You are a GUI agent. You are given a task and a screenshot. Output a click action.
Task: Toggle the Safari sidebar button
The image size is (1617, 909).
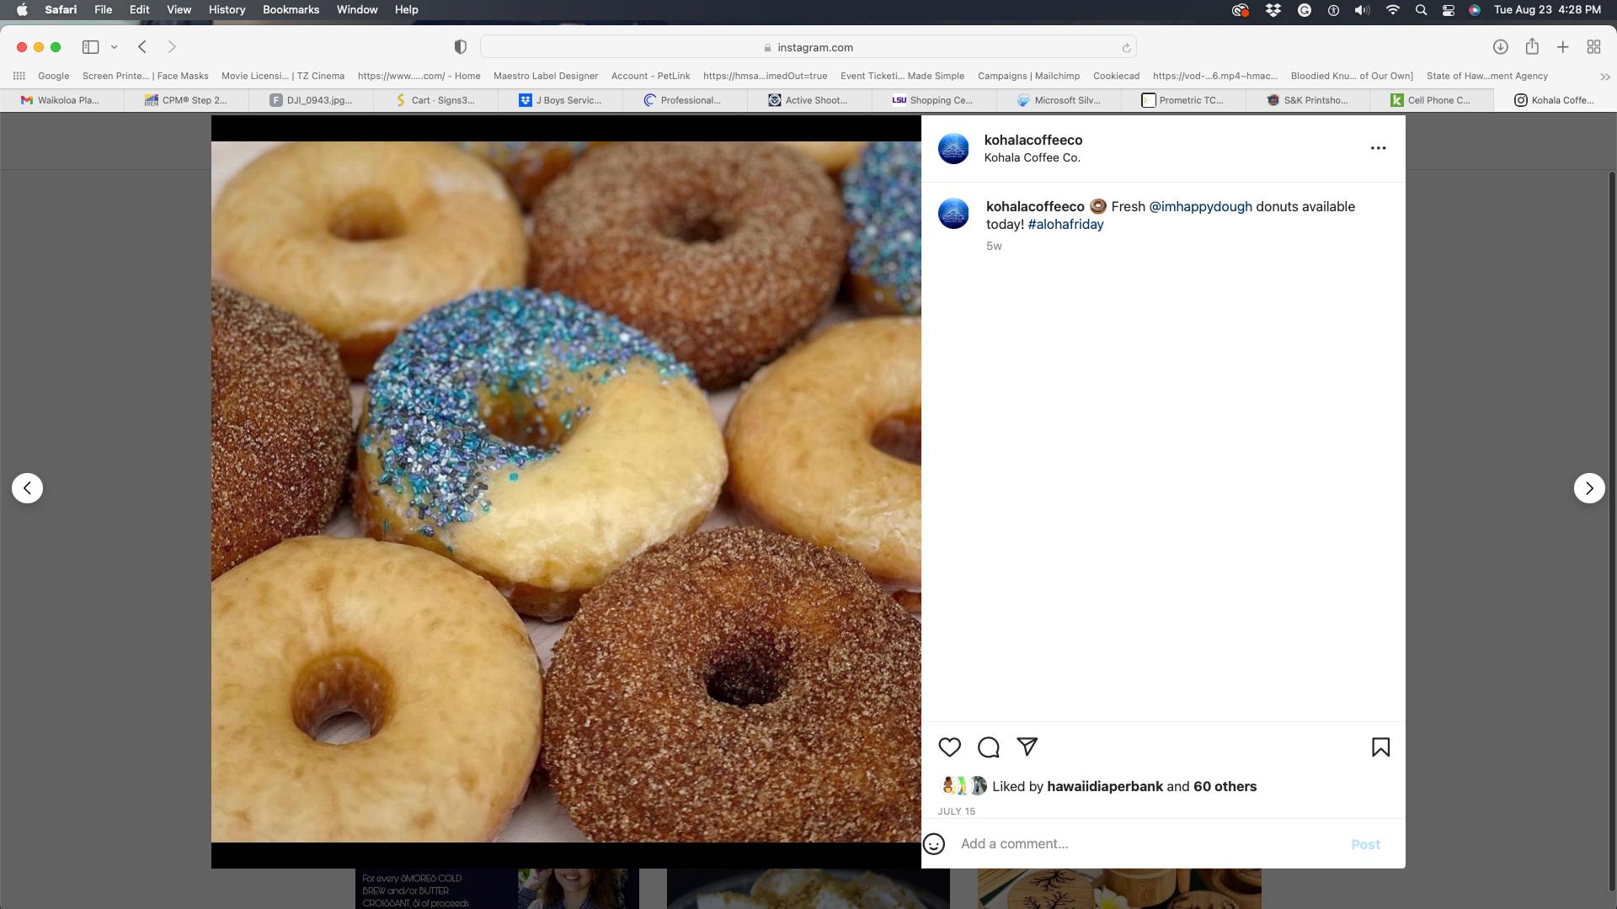90,47
